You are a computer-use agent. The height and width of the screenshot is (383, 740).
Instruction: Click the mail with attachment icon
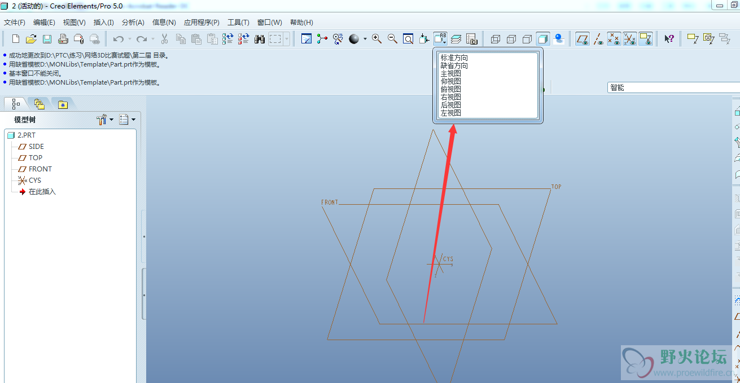[x=79, y=39]
